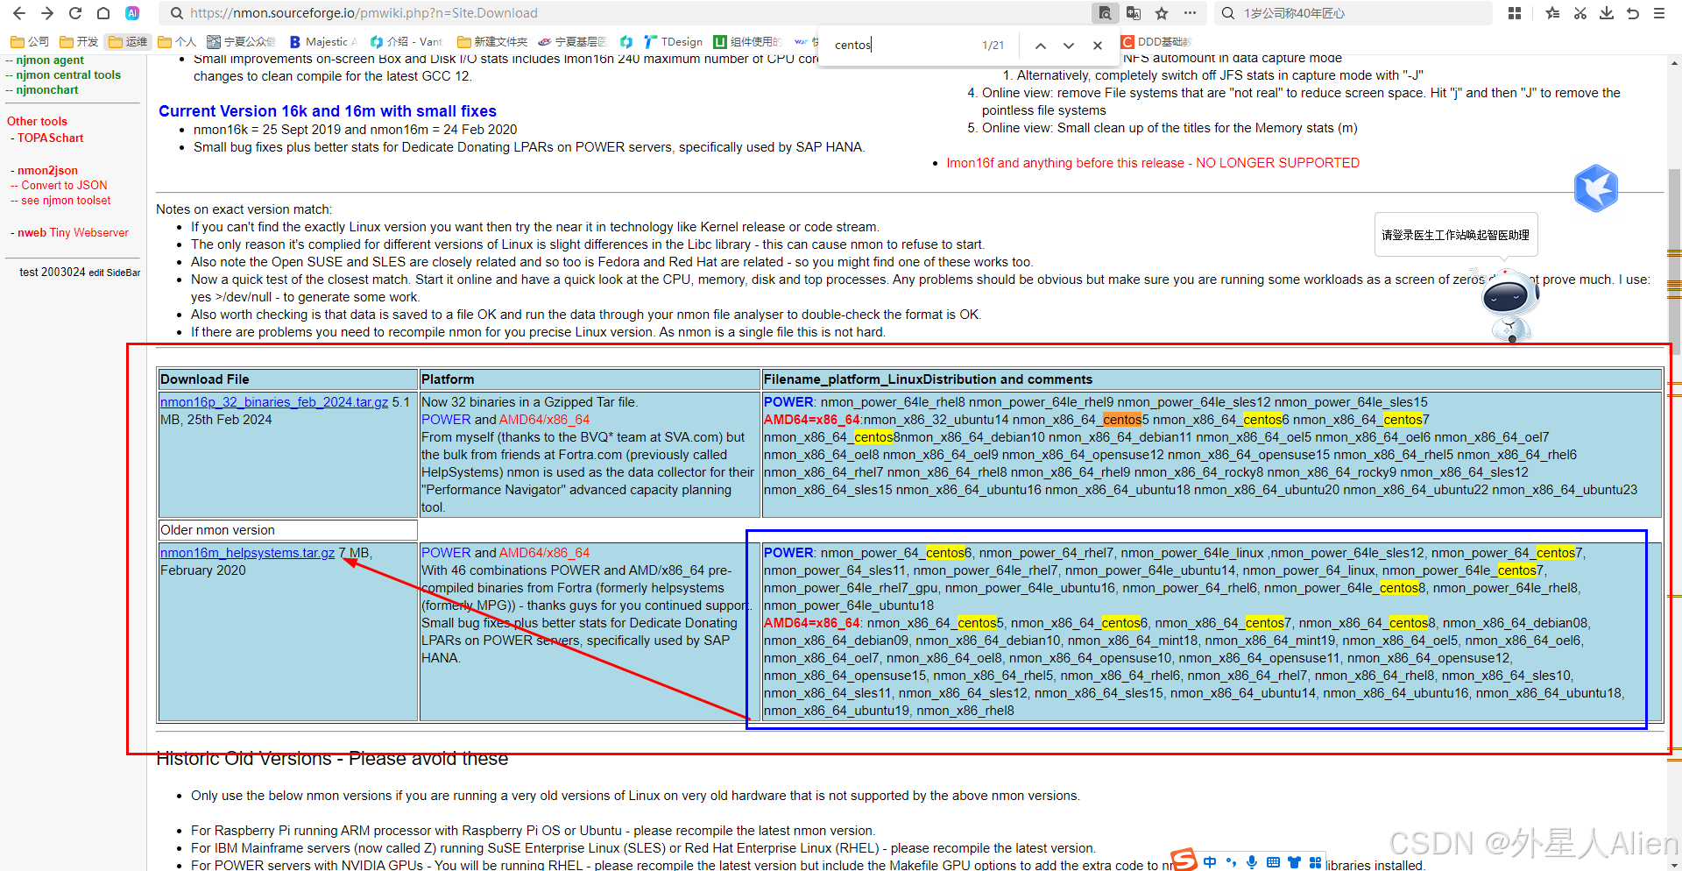Click the 'Older nmon version' table cell
The image size is (1682, 871).
(288, 530)
